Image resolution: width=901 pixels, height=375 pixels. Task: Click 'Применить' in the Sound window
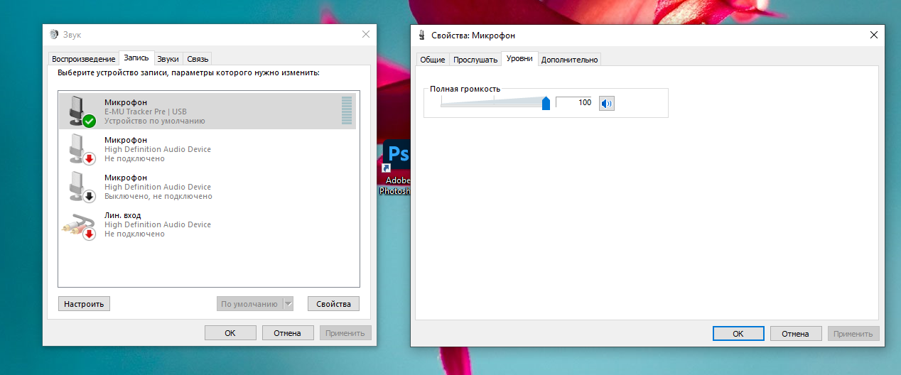click(345, 333)
